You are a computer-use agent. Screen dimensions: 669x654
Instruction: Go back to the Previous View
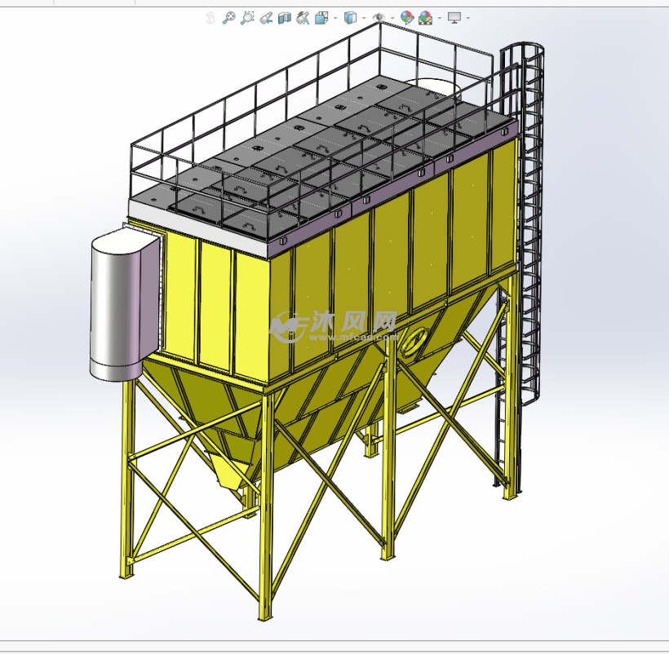(266, 17)
